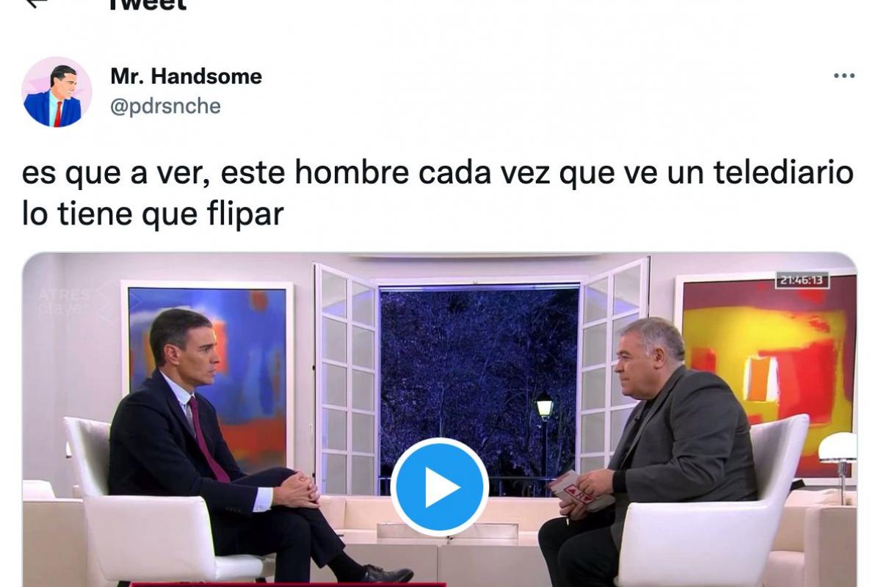
Task: Open the tweet's three-dot more options menu
Action: [844, 76]
